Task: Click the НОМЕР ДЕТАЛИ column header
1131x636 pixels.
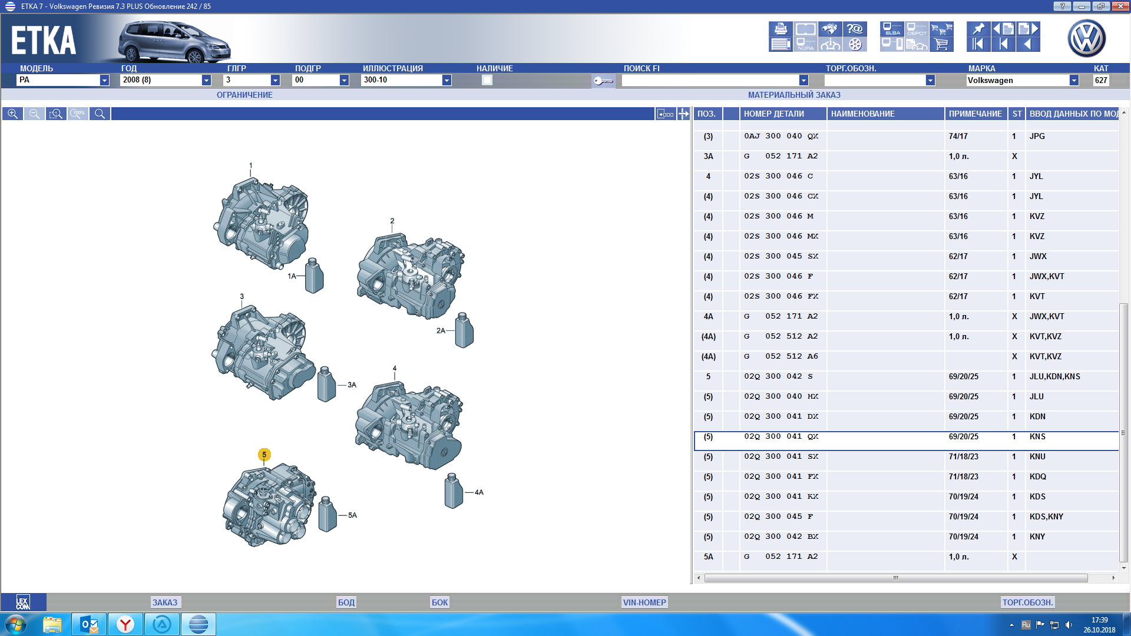Action: [783, 114]
